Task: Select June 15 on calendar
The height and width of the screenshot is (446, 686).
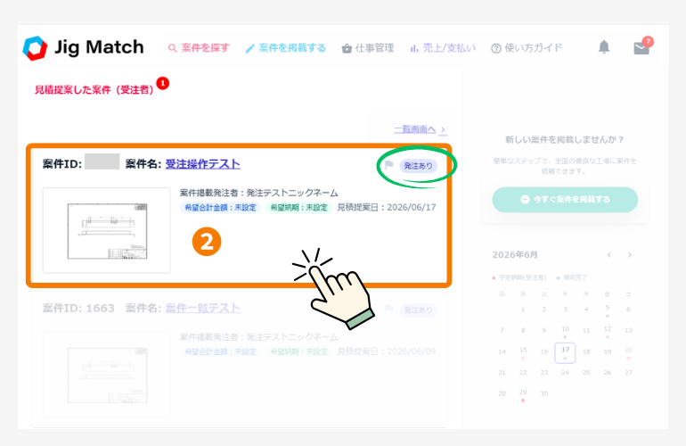Action: [x=523, y=351]
